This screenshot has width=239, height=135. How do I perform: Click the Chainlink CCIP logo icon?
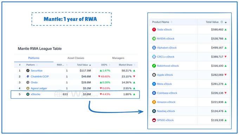coord(28,77)
